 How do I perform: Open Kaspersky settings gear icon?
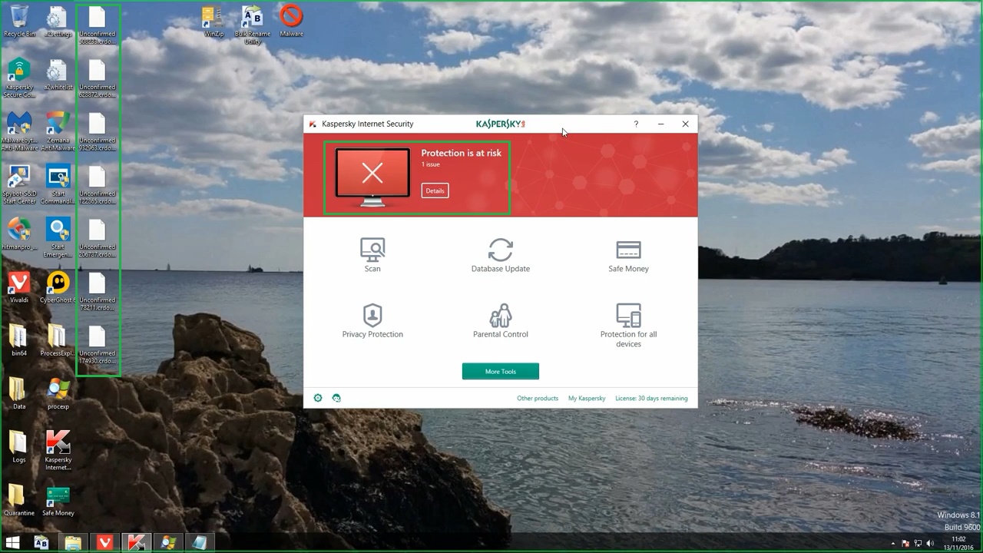[318, 398]
